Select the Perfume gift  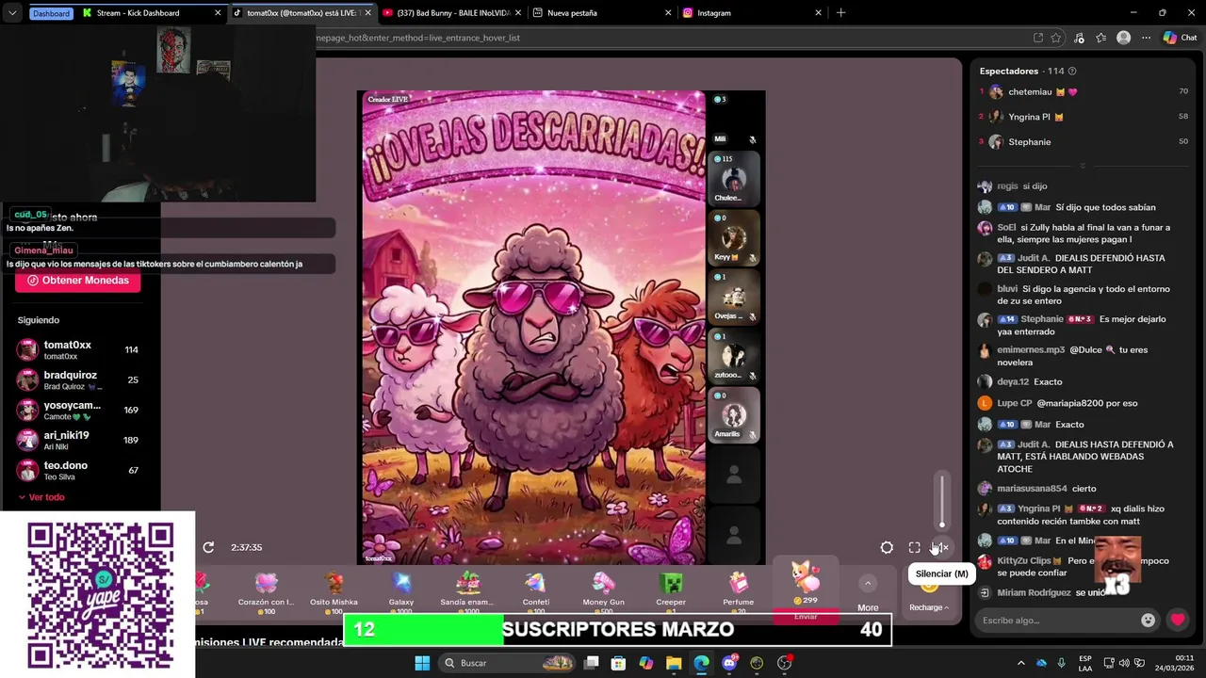pyautogui.click(x=738, y=589)
